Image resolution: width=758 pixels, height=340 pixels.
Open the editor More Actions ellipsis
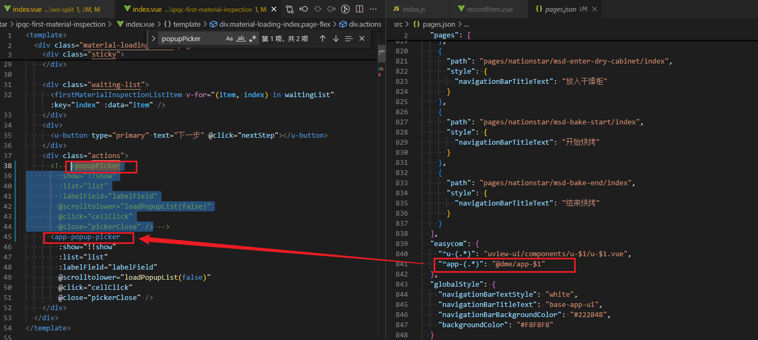(x=373, y=9)
